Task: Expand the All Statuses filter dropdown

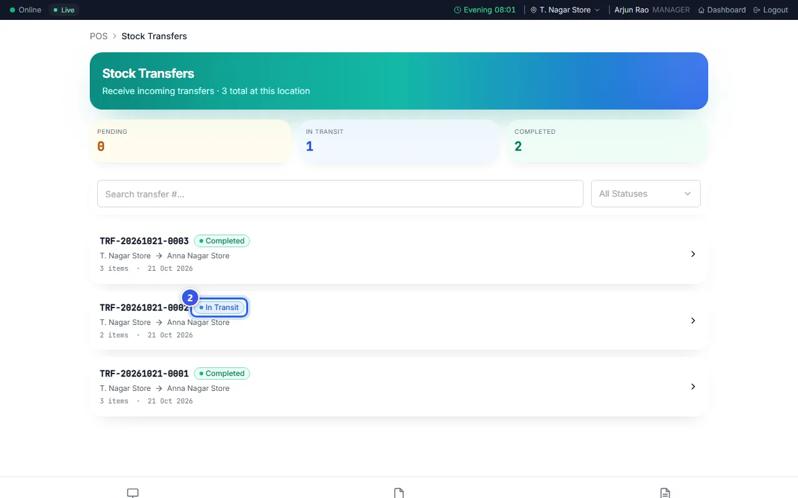Action: coord(646,194)
